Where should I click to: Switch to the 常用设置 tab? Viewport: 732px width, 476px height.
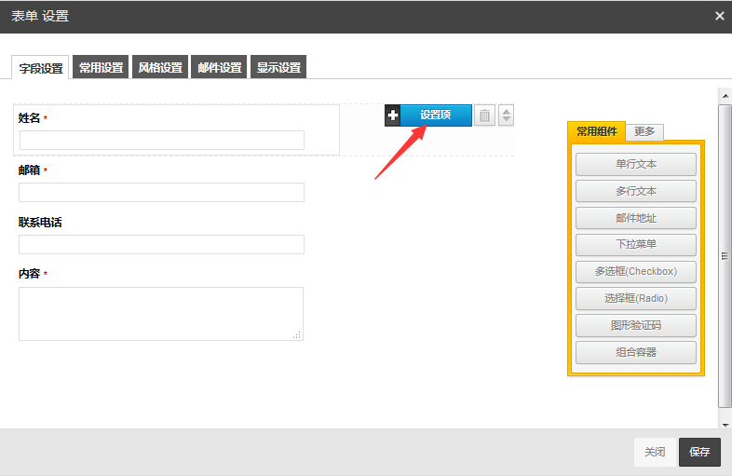pos(101,68)
